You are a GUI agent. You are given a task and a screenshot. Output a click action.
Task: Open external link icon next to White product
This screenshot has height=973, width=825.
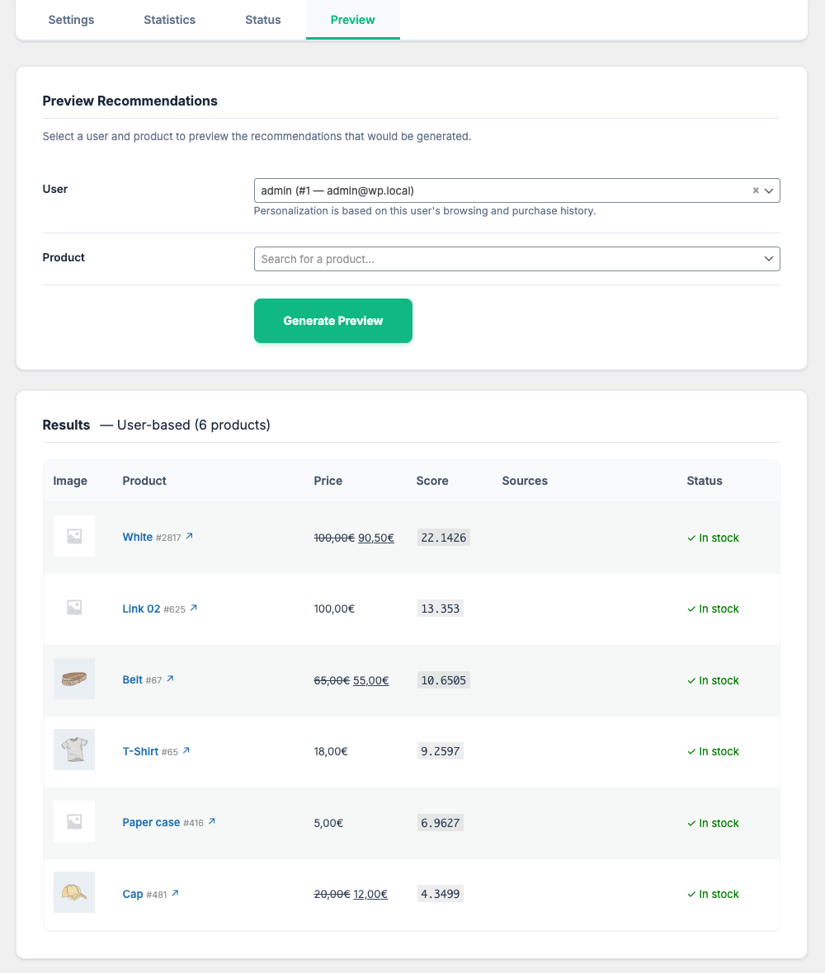point(189,537)
